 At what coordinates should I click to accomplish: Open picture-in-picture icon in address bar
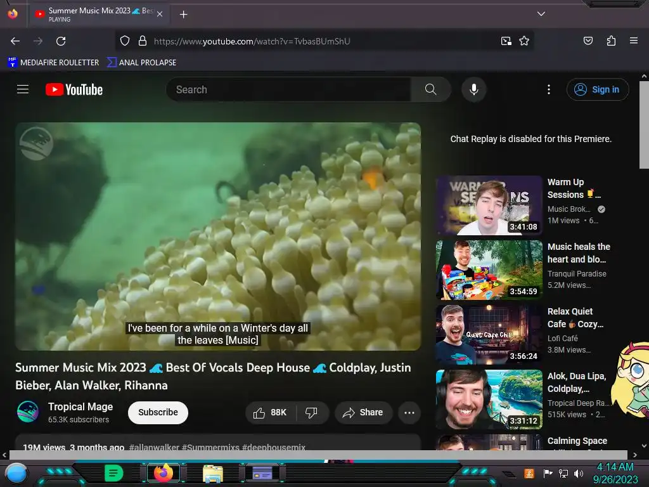pos(506,41)
